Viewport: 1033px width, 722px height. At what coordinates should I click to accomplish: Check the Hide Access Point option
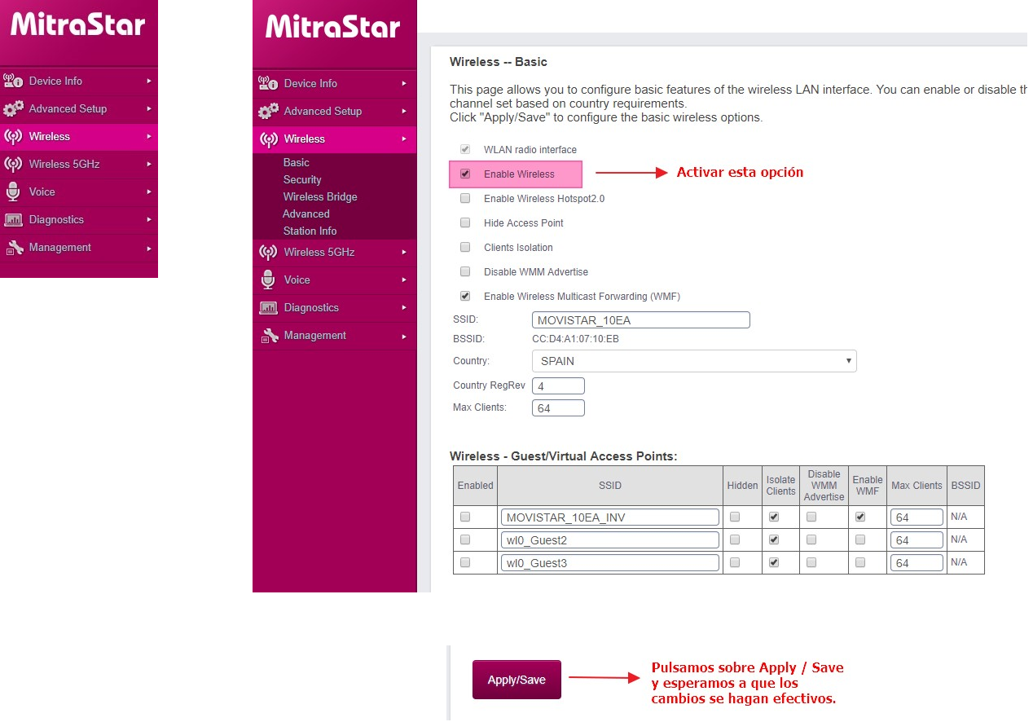[465, 223]
